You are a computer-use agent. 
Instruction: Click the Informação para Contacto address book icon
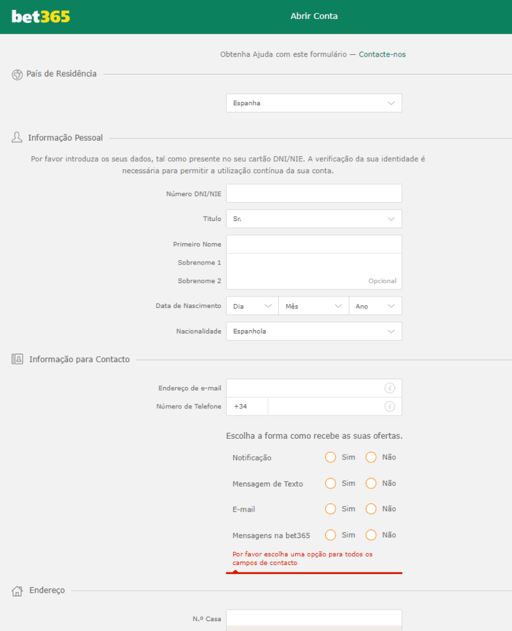[17, 359]
